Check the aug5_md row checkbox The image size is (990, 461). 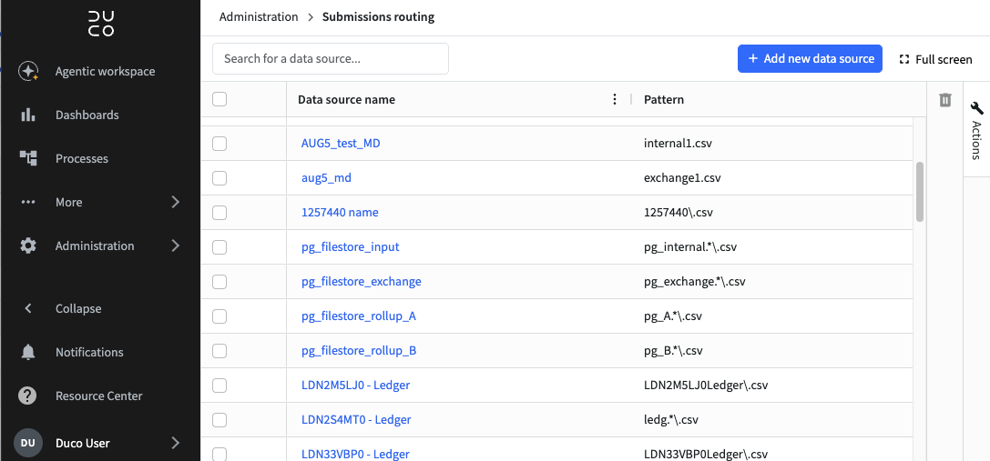coord(219,178)
